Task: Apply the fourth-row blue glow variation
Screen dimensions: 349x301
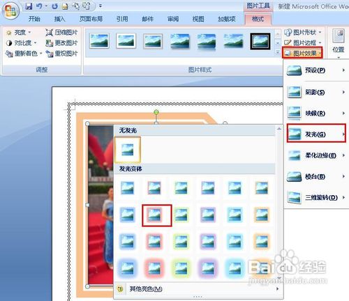Action: click(x=128, y=268)
